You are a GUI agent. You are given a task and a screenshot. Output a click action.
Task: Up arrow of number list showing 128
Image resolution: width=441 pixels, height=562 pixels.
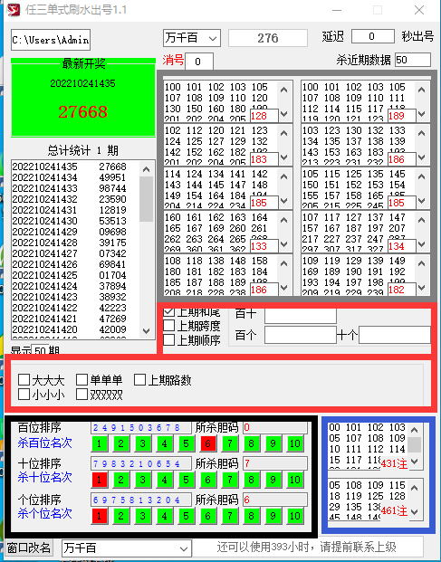[x=284, y=90]
